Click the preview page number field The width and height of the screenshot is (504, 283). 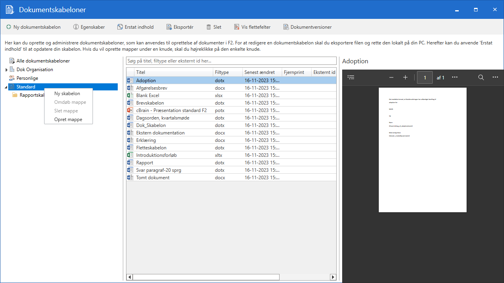click(425, 77)
